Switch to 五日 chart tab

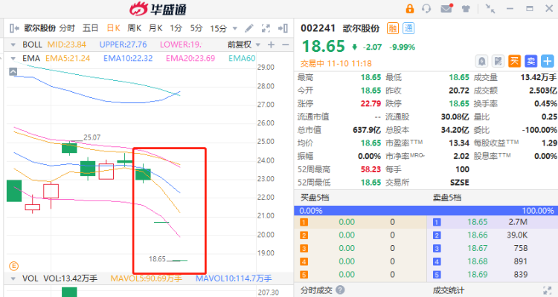coord(90,28)
